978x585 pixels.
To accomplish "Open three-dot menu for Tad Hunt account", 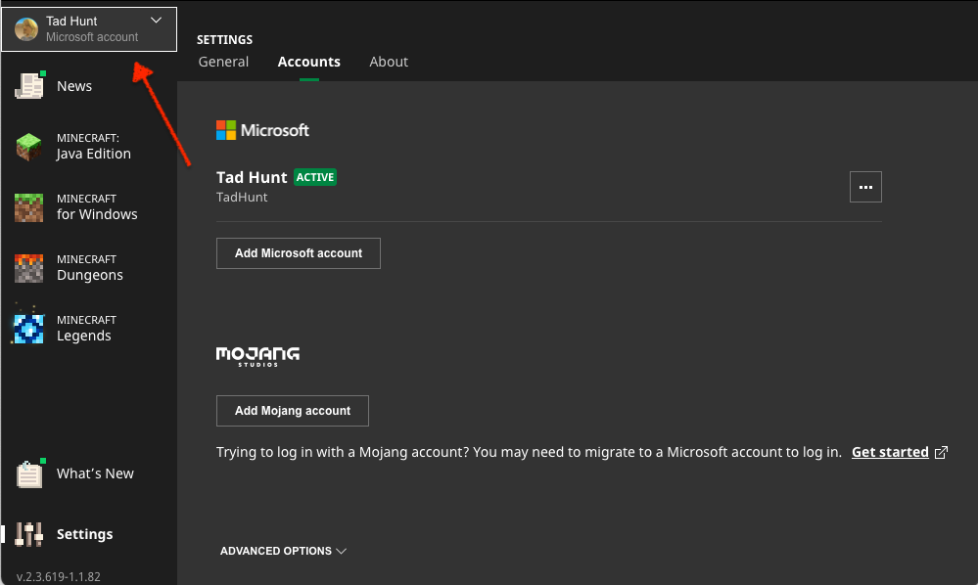I will (x=865, y=187).
